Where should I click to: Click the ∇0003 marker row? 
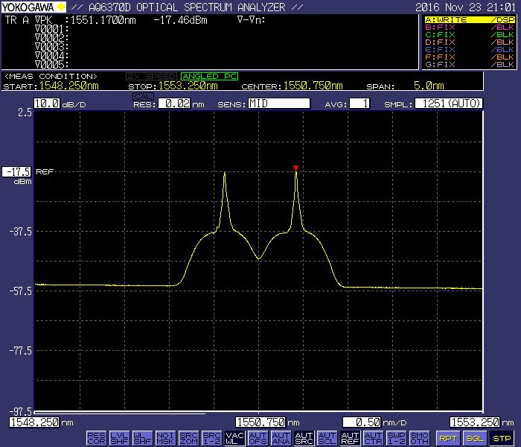pos(51,46)
